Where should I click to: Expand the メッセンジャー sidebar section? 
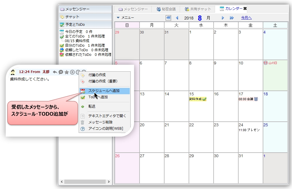coord(85,9)
